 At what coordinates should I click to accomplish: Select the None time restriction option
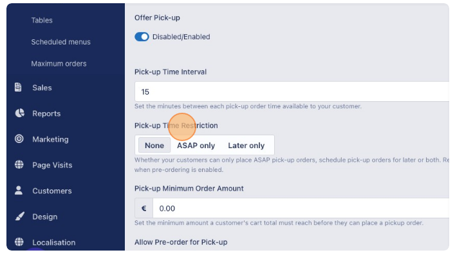[x=154, y=145]
